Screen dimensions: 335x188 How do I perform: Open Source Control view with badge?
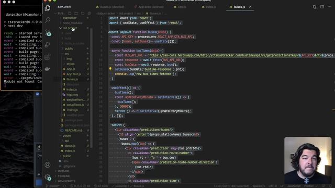tap(48, 32)
